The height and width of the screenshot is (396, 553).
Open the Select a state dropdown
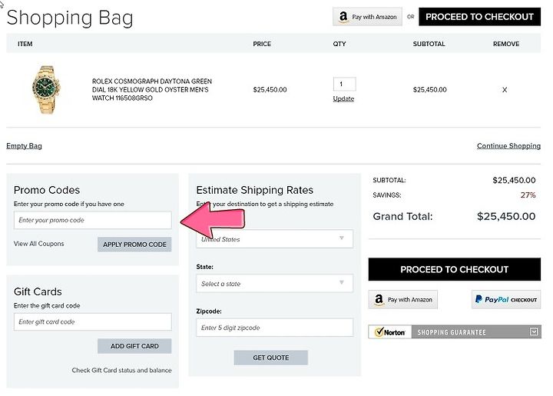point(274,284)
